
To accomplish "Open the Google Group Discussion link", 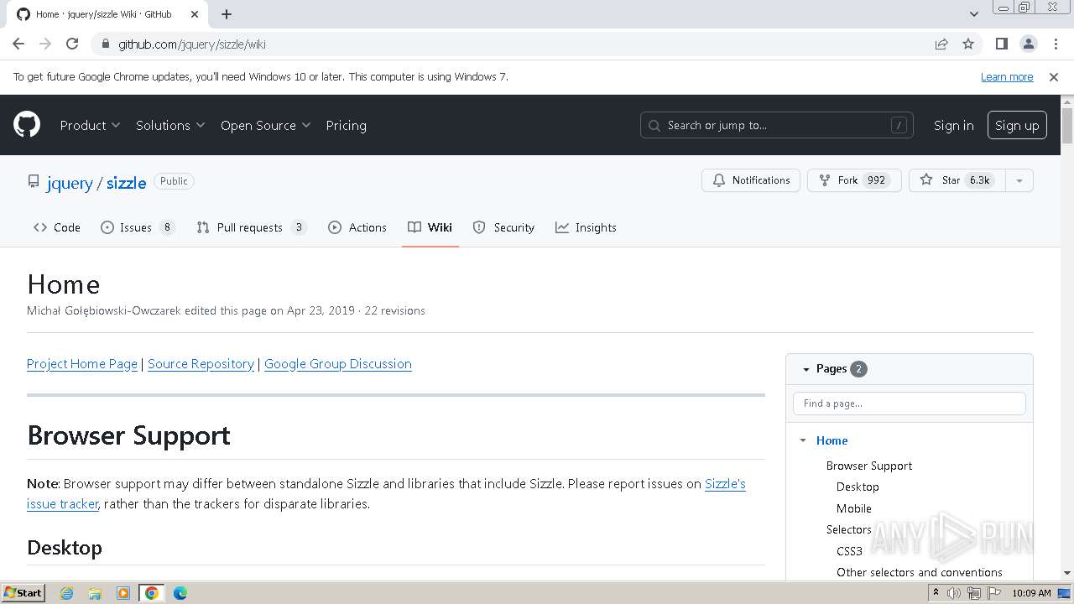I will (338, 364).
